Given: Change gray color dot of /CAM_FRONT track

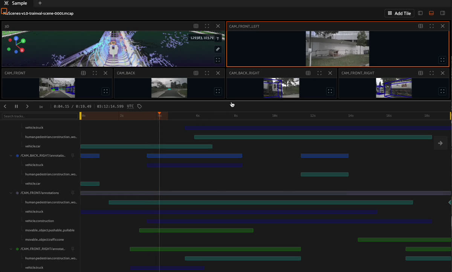Looking at the screenshot, I should (17, 193).
